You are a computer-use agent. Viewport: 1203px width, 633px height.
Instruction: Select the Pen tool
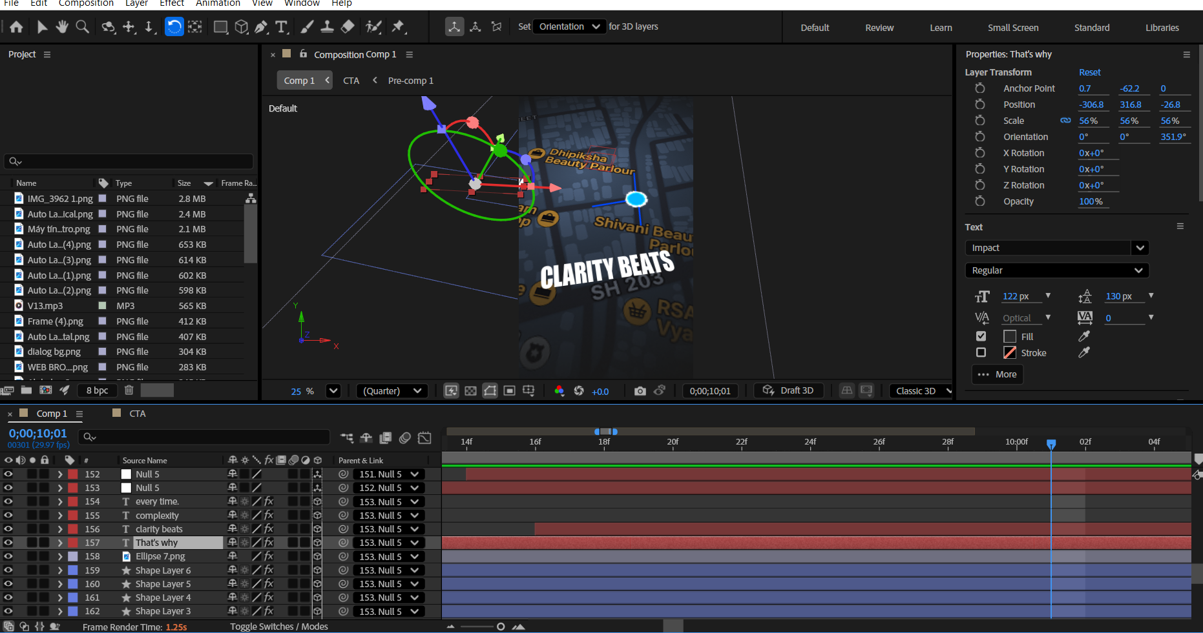point(261,27)
